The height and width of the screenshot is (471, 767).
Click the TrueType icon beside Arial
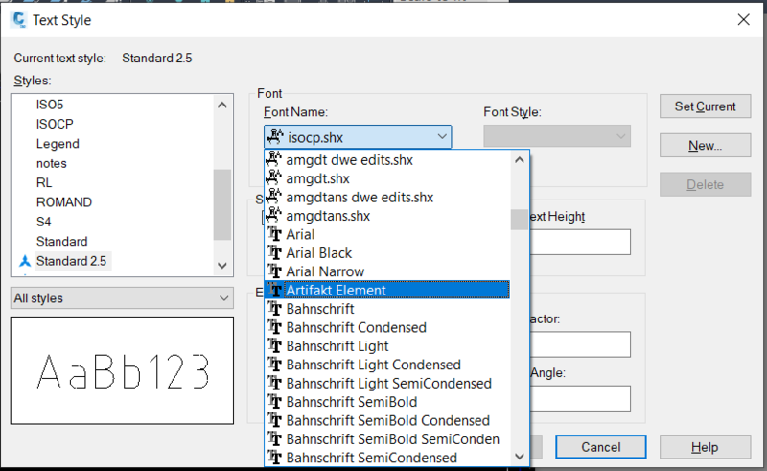coord(275,234)
